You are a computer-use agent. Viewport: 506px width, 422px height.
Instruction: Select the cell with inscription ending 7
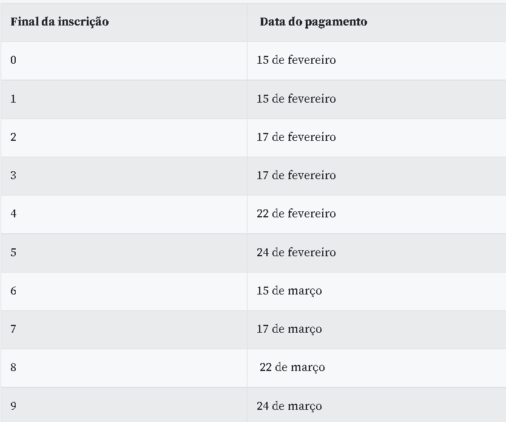[13, 329]
